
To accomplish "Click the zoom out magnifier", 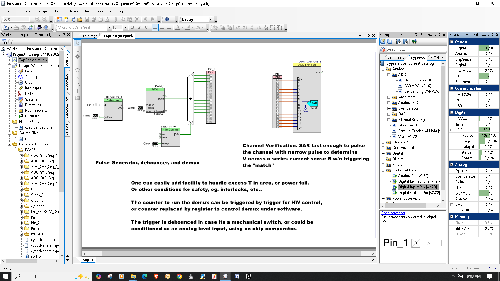I will (x=45, y=19).
